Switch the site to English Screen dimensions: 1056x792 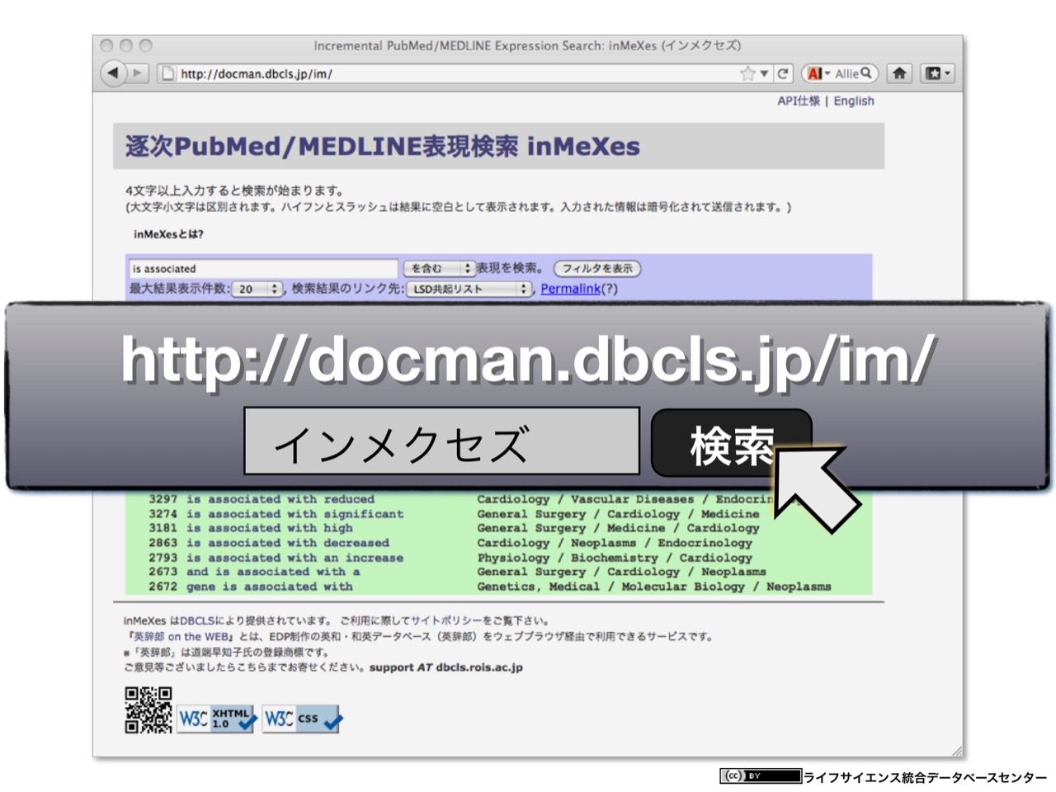(x=854, y=101)
